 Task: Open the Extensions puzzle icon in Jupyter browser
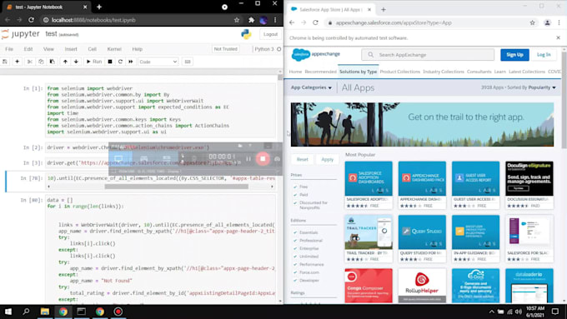coord(251,20)
